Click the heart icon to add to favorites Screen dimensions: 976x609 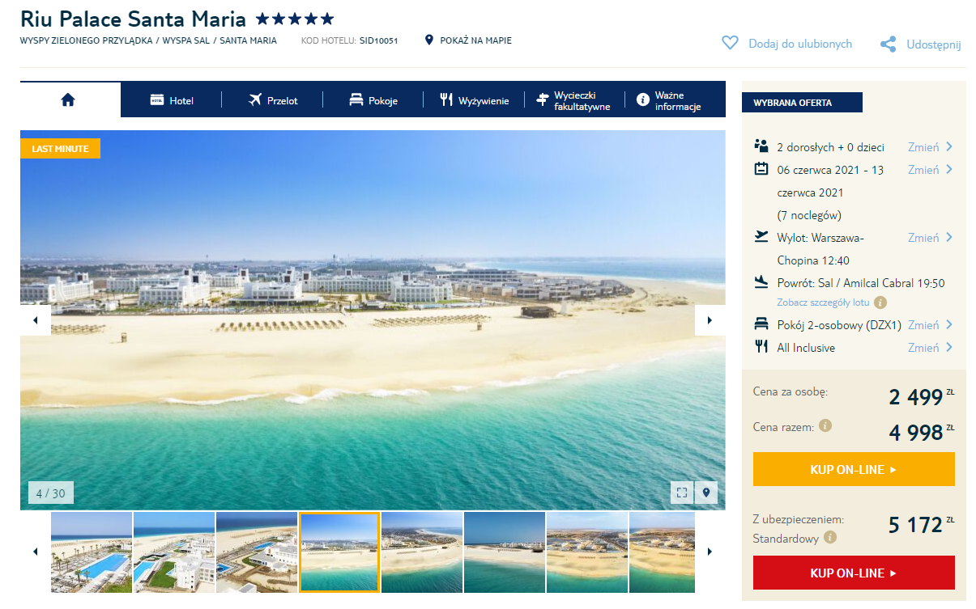point(730,44)
